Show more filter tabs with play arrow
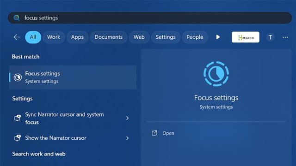Viewport: 296px width, 166px height. [x=218, y=37]
